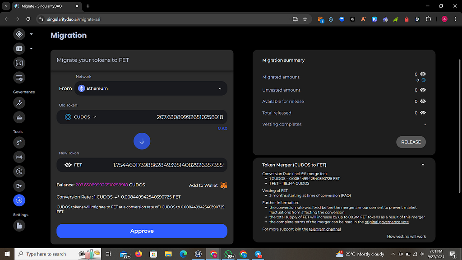This screenshot has height=260, width=462.
Task: Open the Chrome profile avatar A
Action: (x=444, y=19)
